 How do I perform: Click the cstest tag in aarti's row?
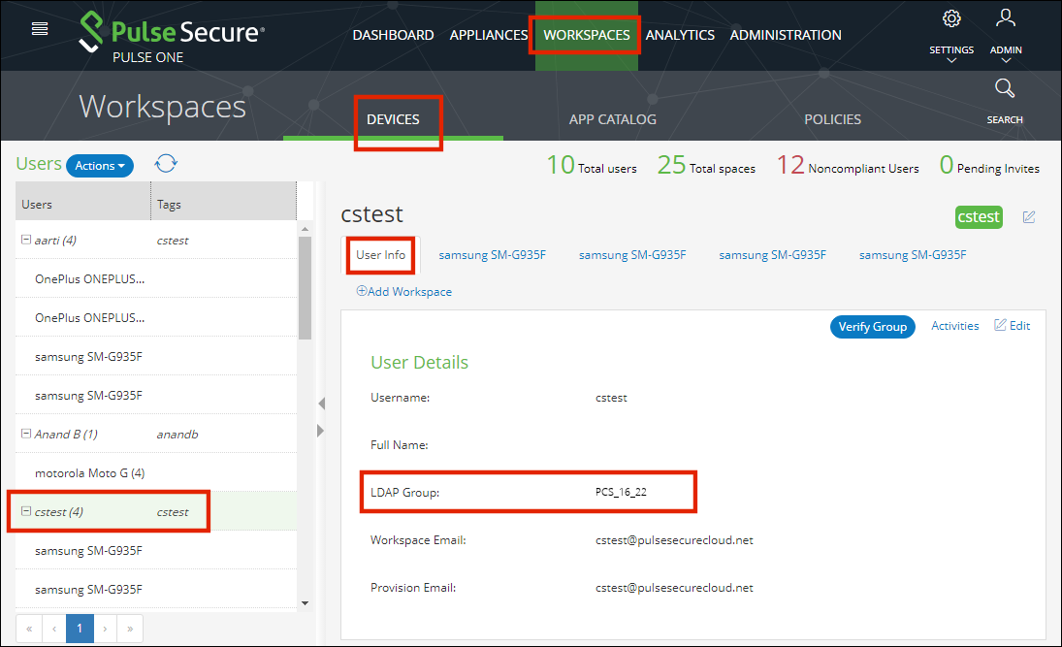click(x=173, y=241)
